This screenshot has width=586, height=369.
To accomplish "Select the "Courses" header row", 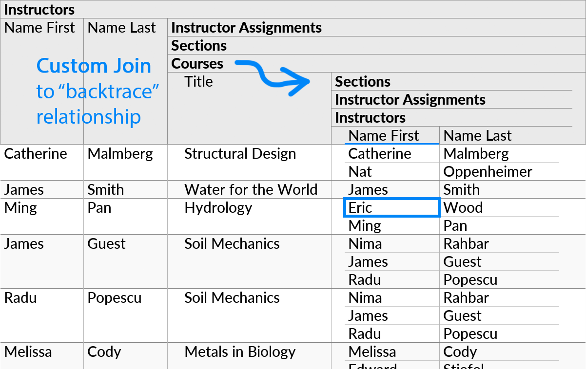I will 197,63.
